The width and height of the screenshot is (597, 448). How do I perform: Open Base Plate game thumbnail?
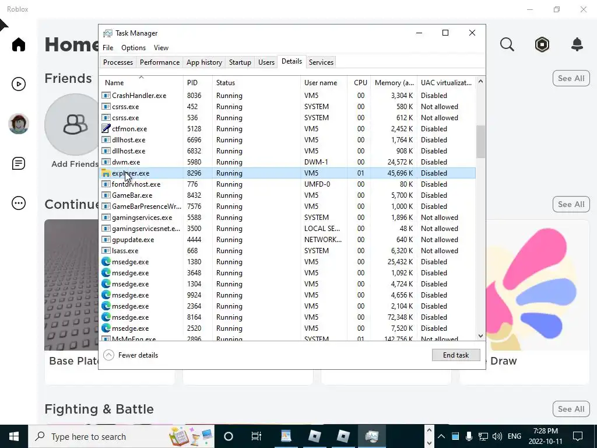click(71, 285)
